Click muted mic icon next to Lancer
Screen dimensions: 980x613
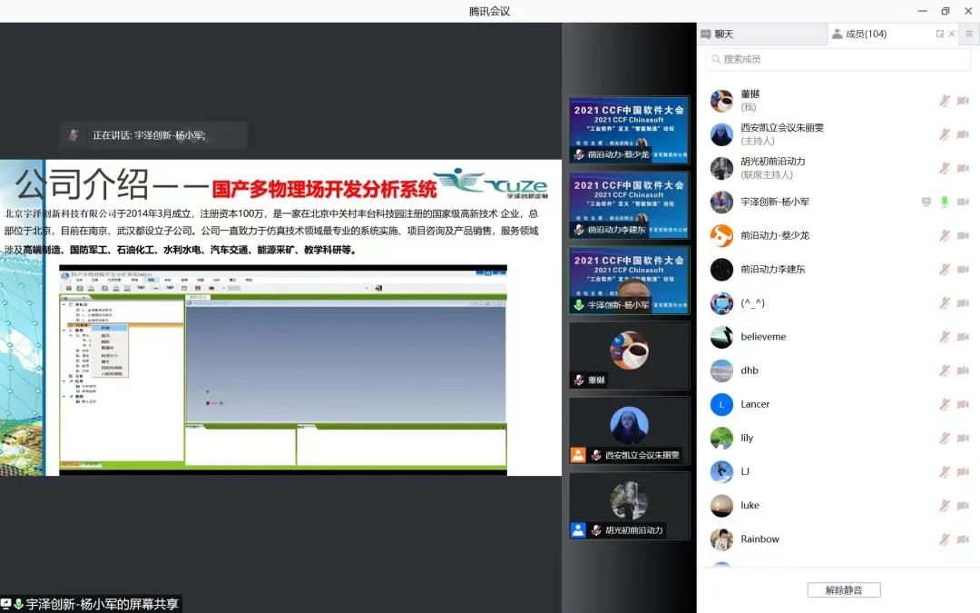945,404
